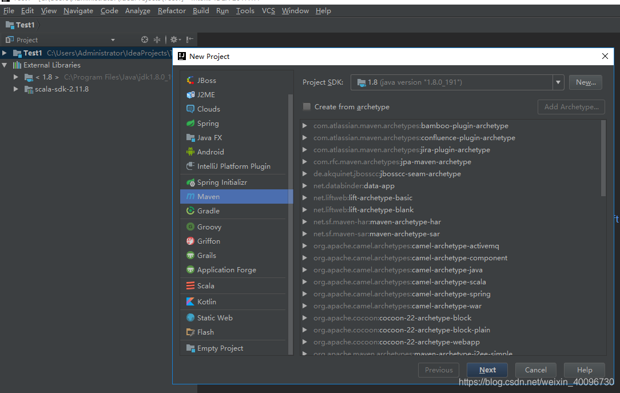
Task: Select the net.databinder:data-app row
Action: point(451,186)
